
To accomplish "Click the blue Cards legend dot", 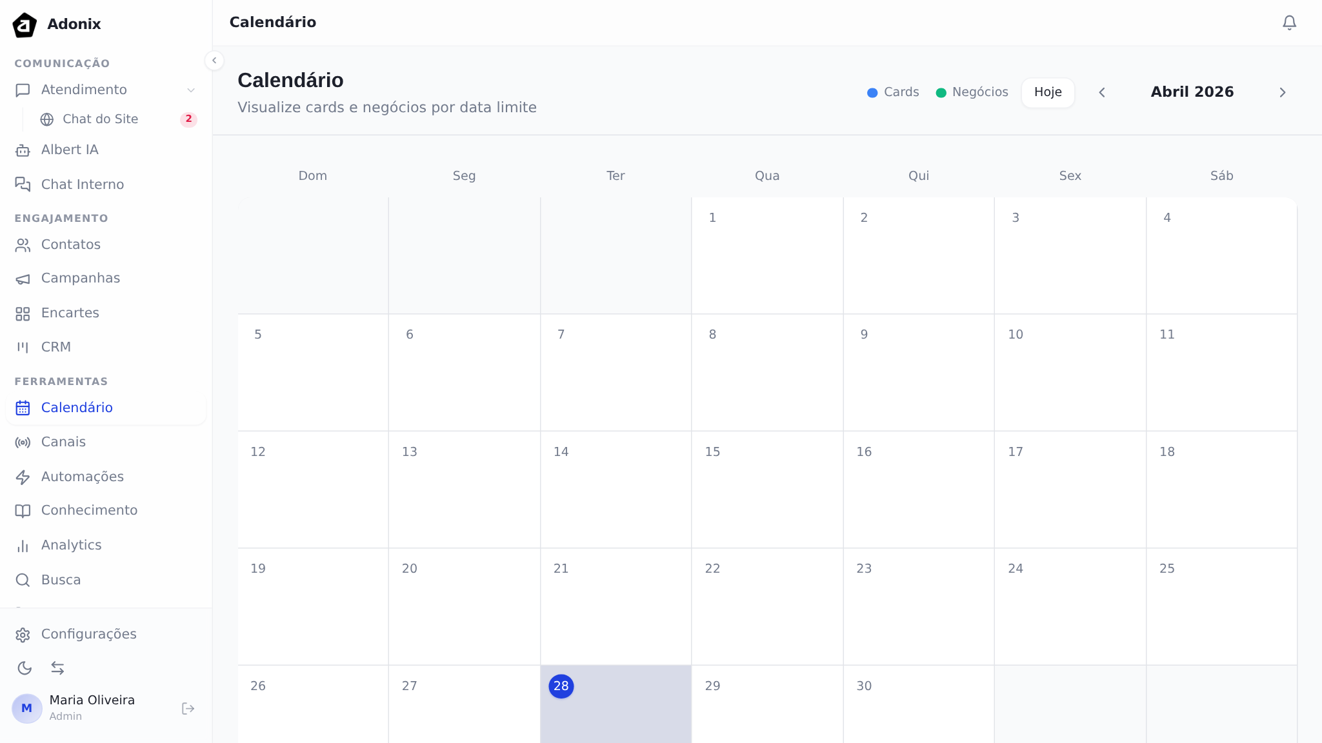I will pyautogui.click(x=872, y=93).
